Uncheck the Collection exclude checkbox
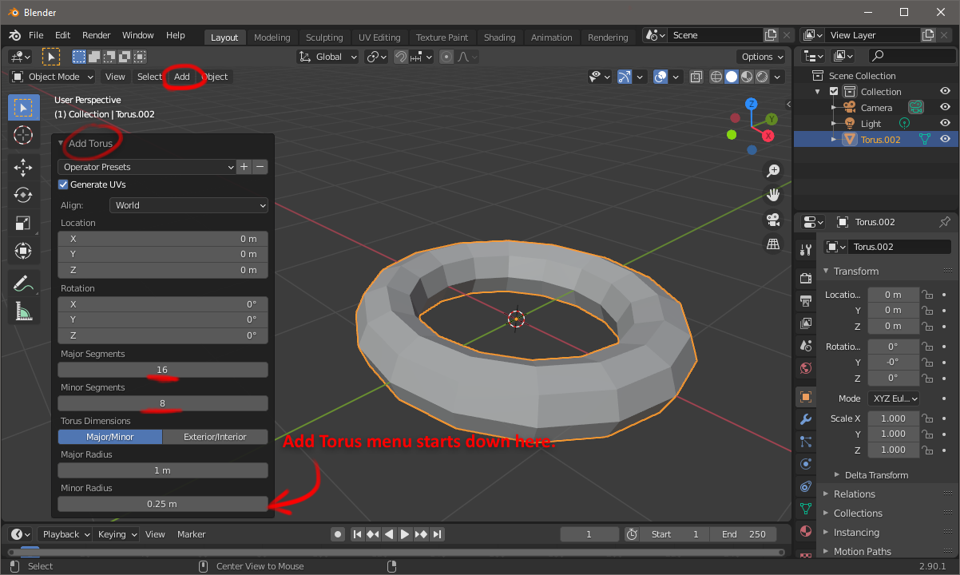960x575 pixels. [834, 91]
